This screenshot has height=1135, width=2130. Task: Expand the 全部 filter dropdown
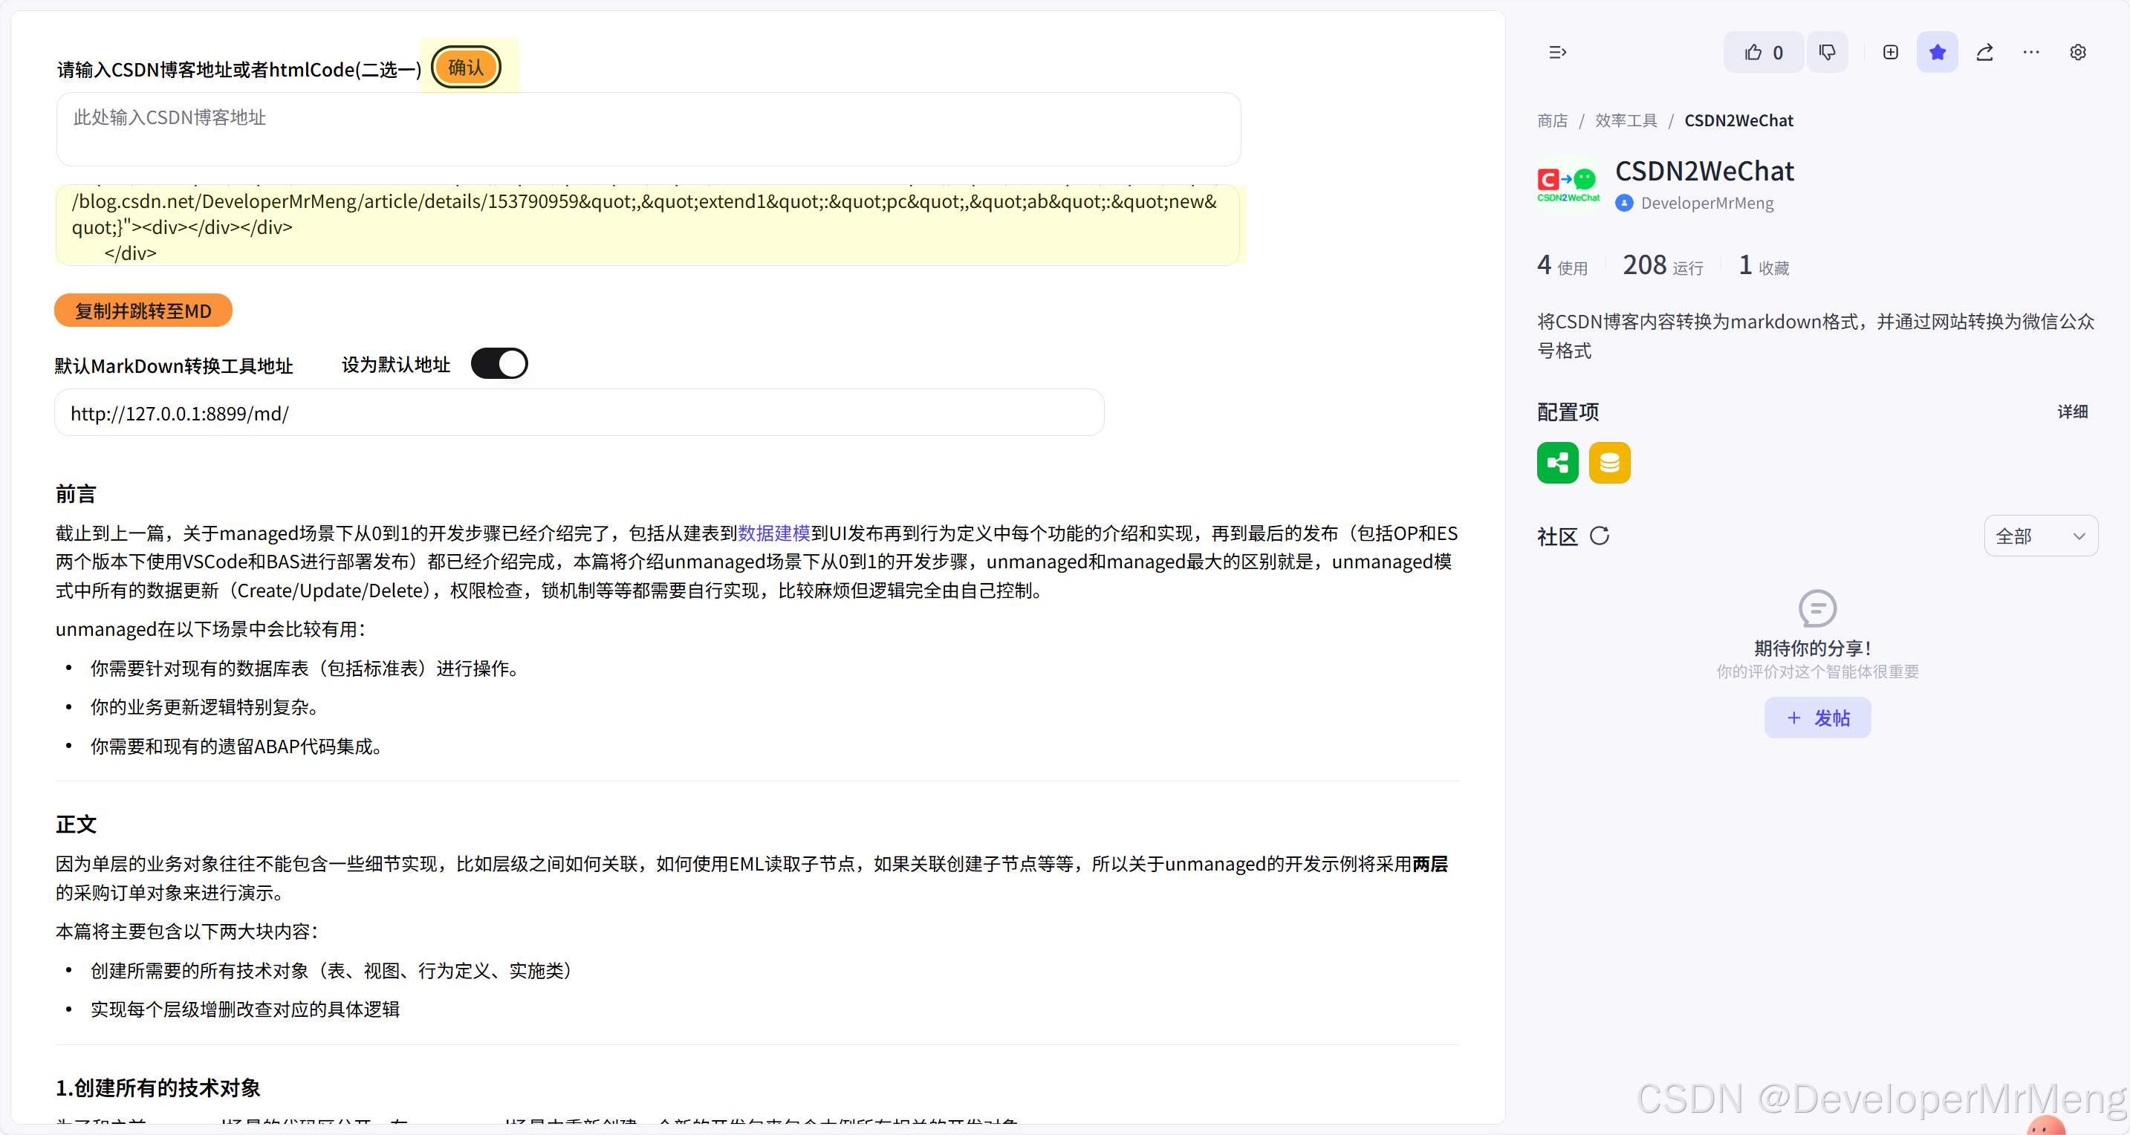[x=2040, y=536]
